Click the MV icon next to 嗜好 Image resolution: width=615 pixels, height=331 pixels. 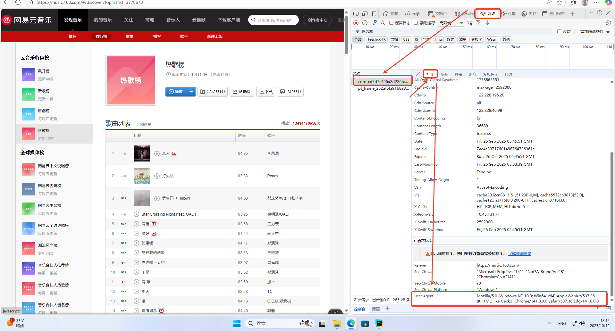[x=154, y=234]
